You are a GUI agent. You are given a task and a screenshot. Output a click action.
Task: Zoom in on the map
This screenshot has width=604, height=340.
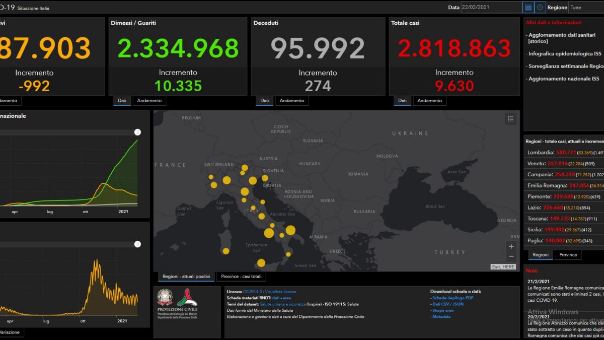coord(511,246)
